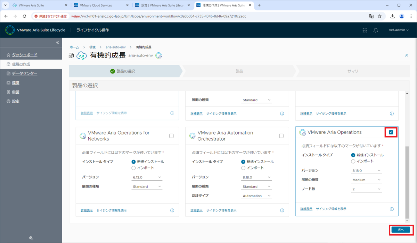Image resolution: width=417 pixels, height=243 pixels.
Task: Click 詳細表示 on the Operations for Networks card
Action: [x=87, y=210]
